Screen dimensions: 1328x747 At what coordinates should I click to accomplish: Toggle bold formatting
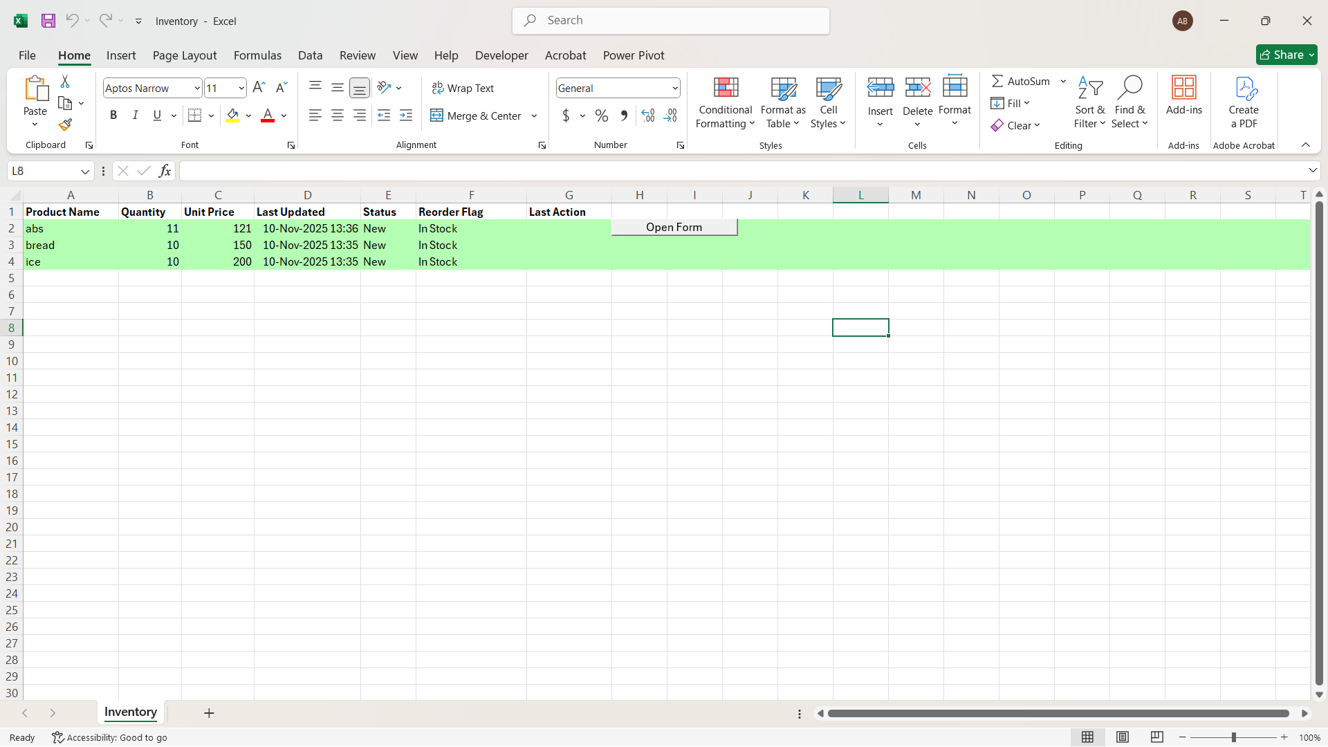[x=113, y=116]
